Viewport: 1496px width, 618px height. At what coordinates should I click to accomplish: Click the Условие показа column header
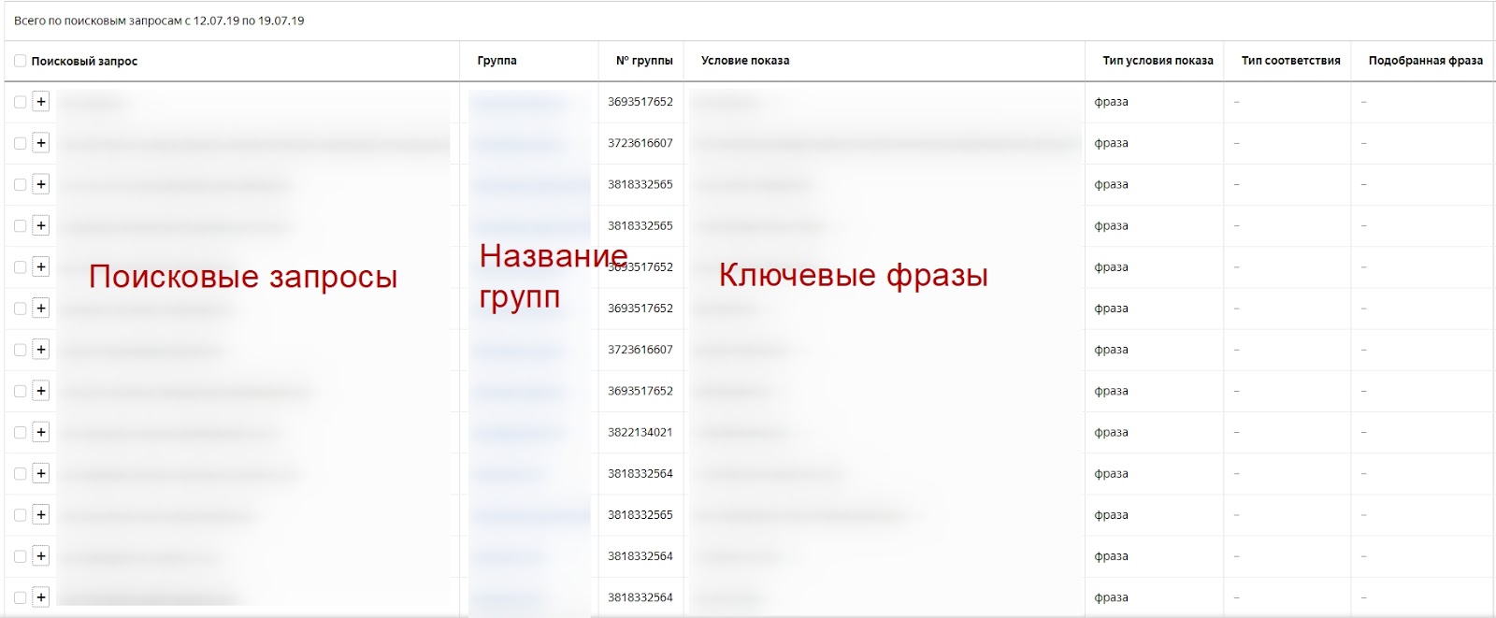tap(745, 61)
